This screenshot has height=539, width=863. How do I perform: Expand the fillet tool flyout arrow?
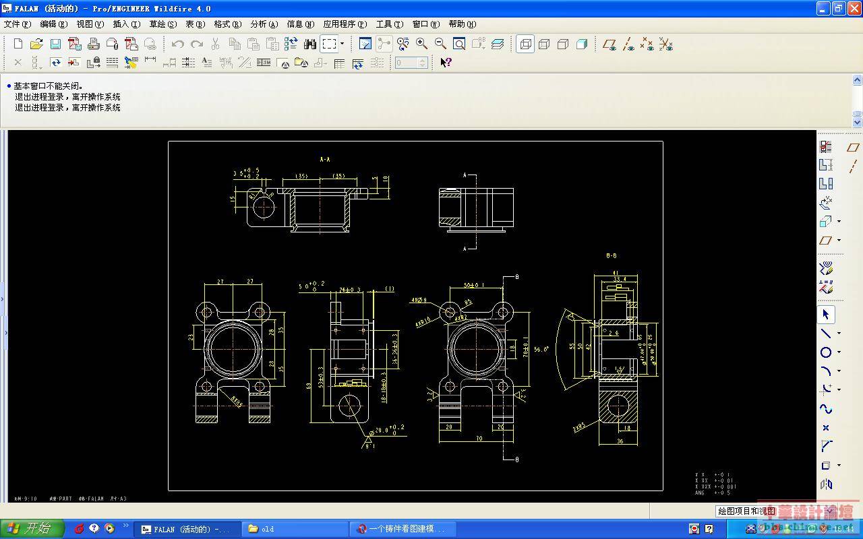pos(839,390)
